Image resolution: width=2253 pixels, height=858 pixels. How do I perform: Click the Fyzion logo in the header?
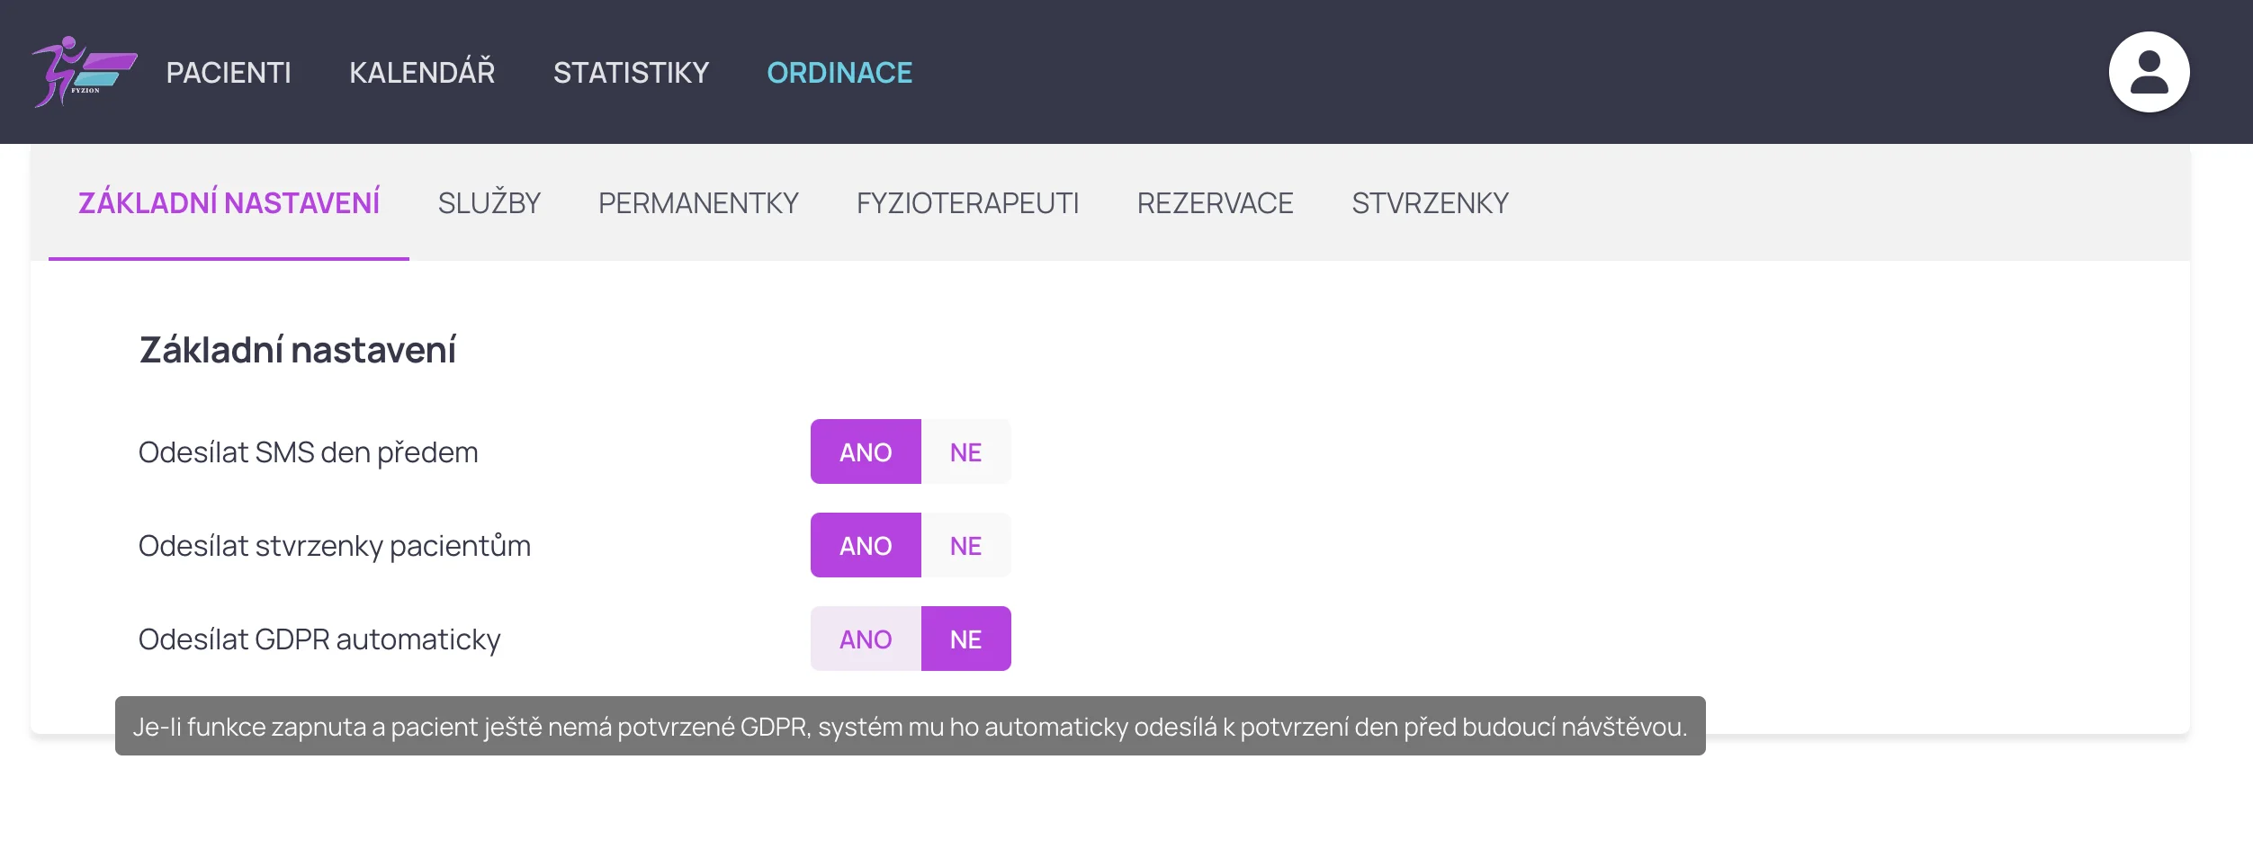[x=84, y=72]
